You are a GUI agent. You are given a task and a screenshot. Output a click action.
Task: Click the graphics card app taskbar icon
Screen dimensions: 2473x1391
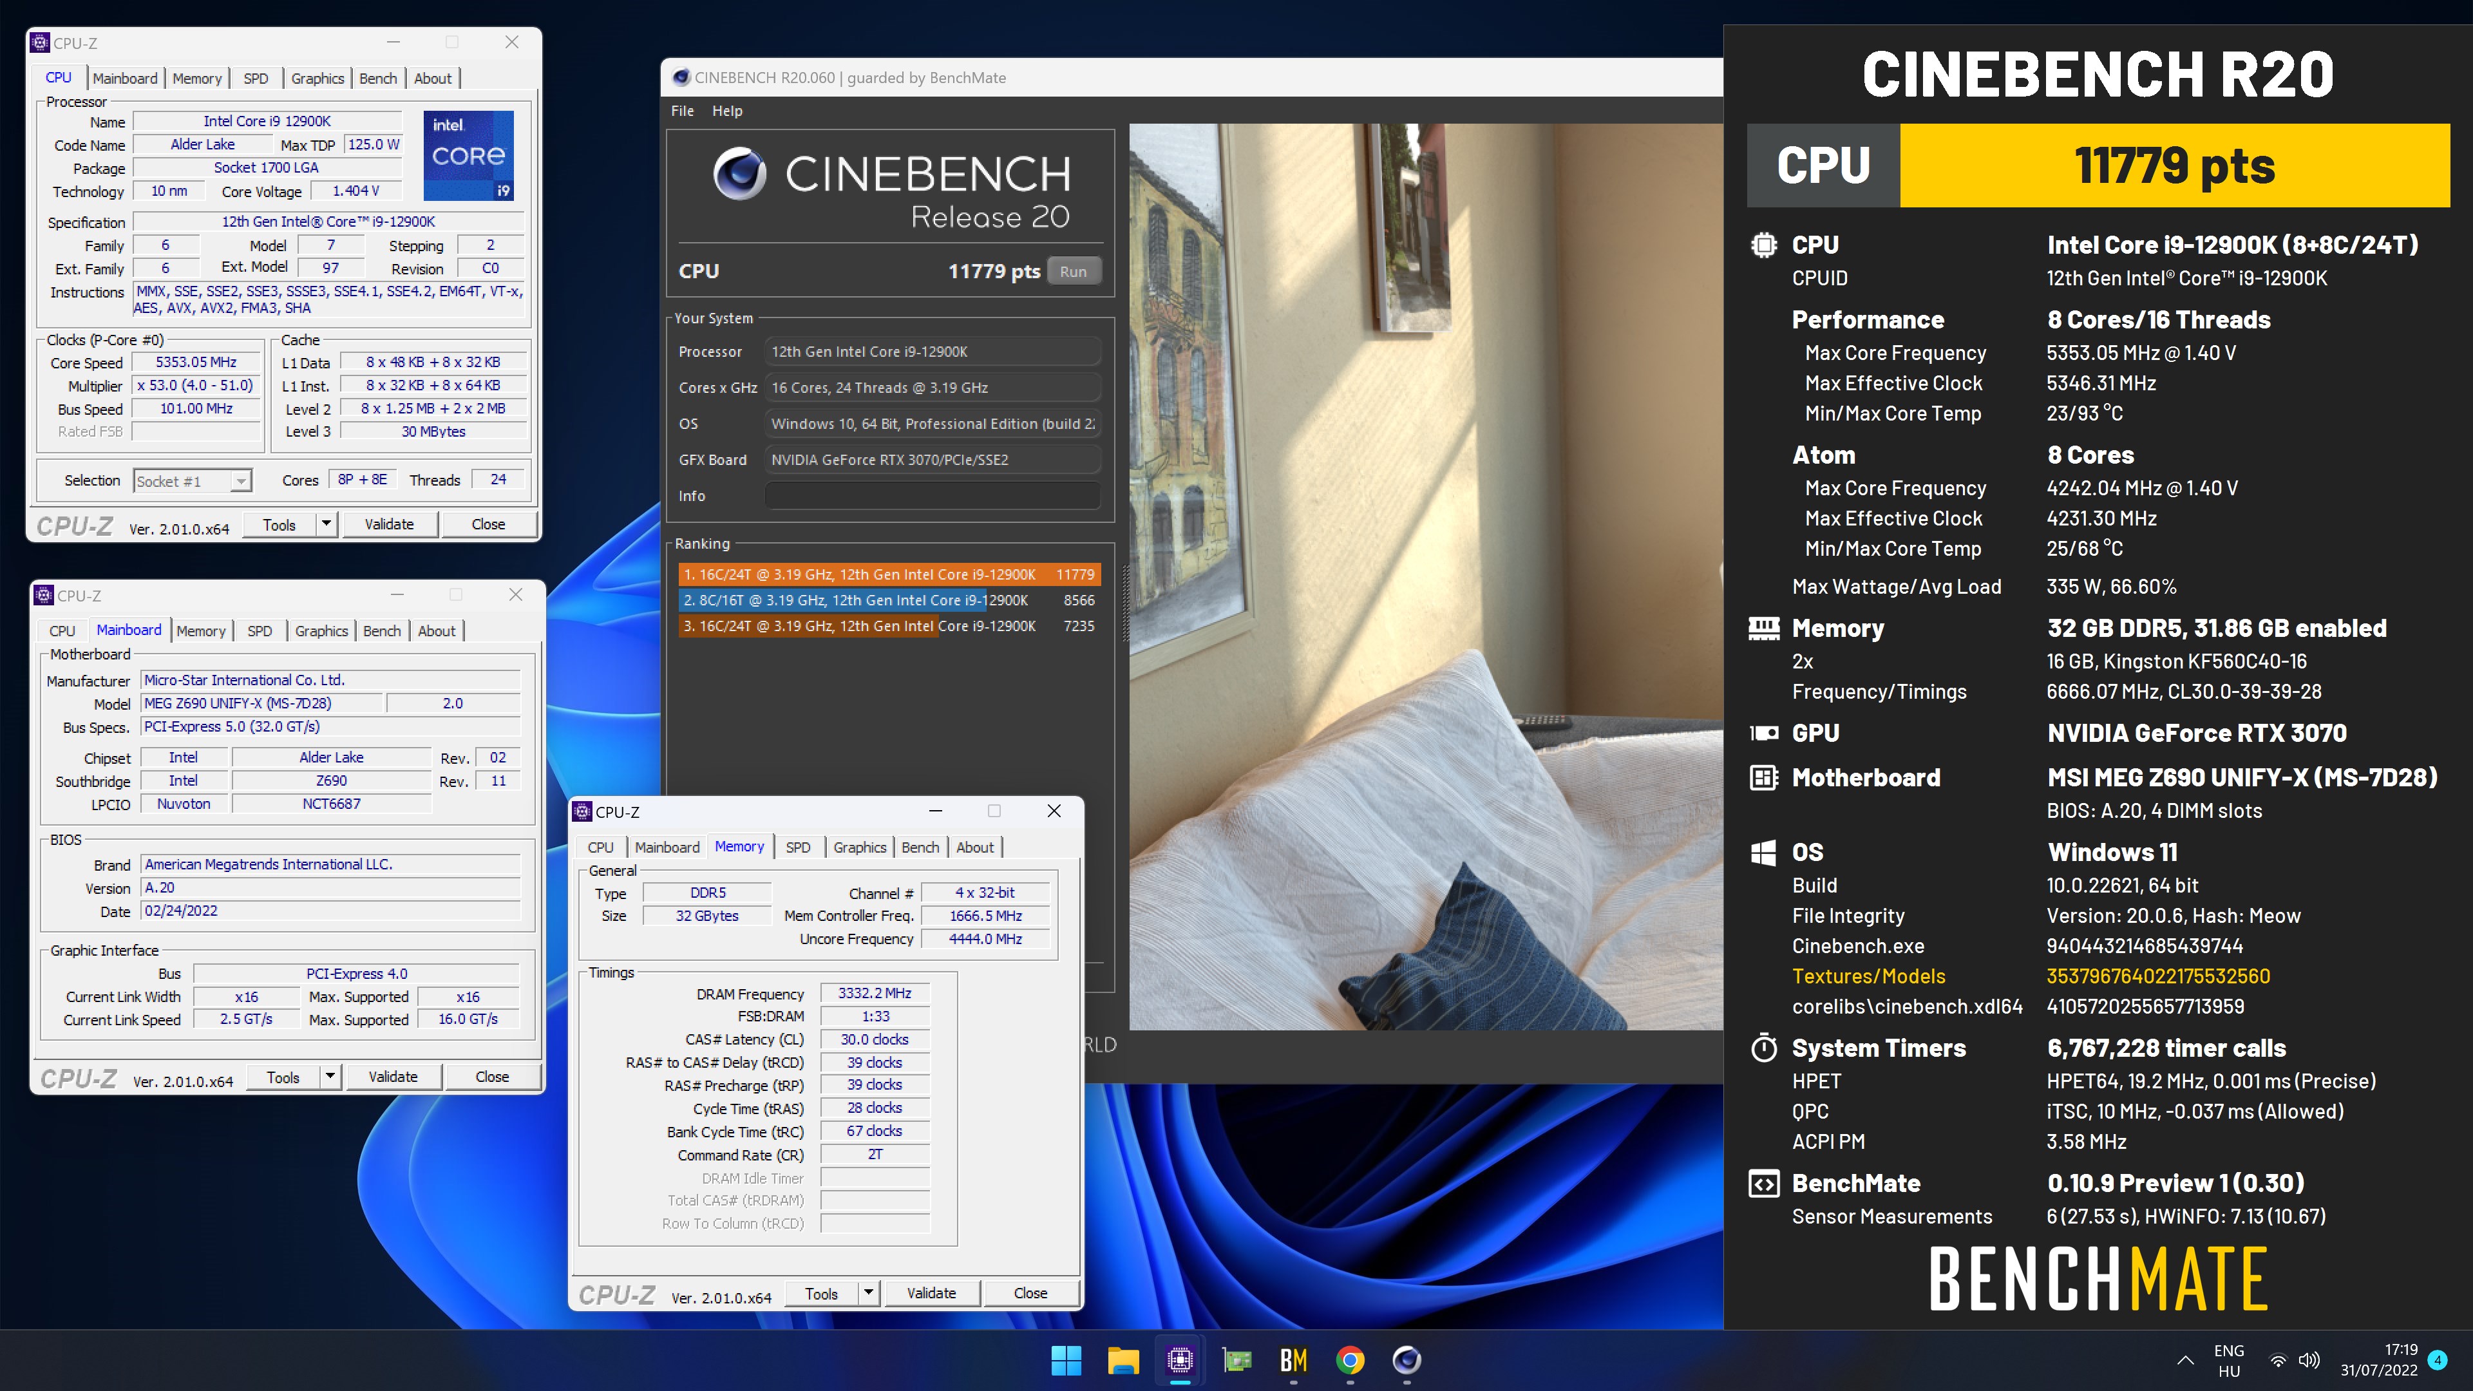click(x=1236, y=1360)
